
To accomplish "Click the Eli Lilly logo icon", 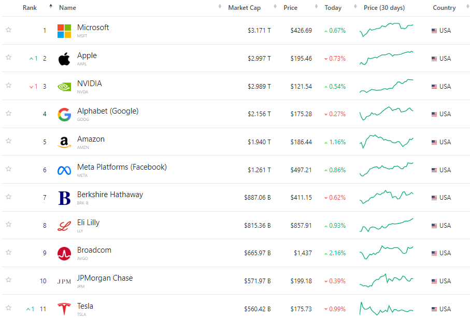I will [64, 226].
